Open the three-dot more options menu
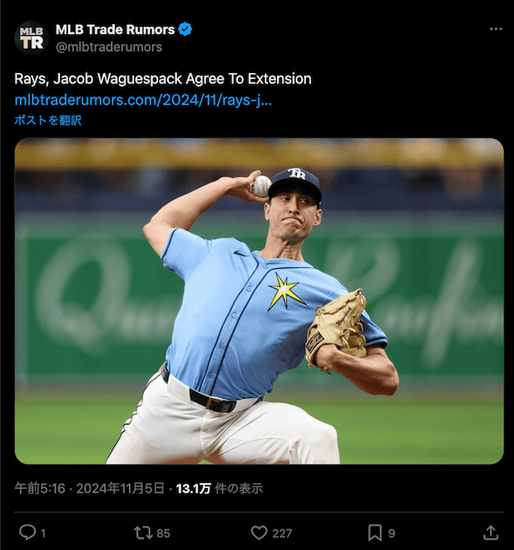514x550 pixels. click(x=496, y=29)
